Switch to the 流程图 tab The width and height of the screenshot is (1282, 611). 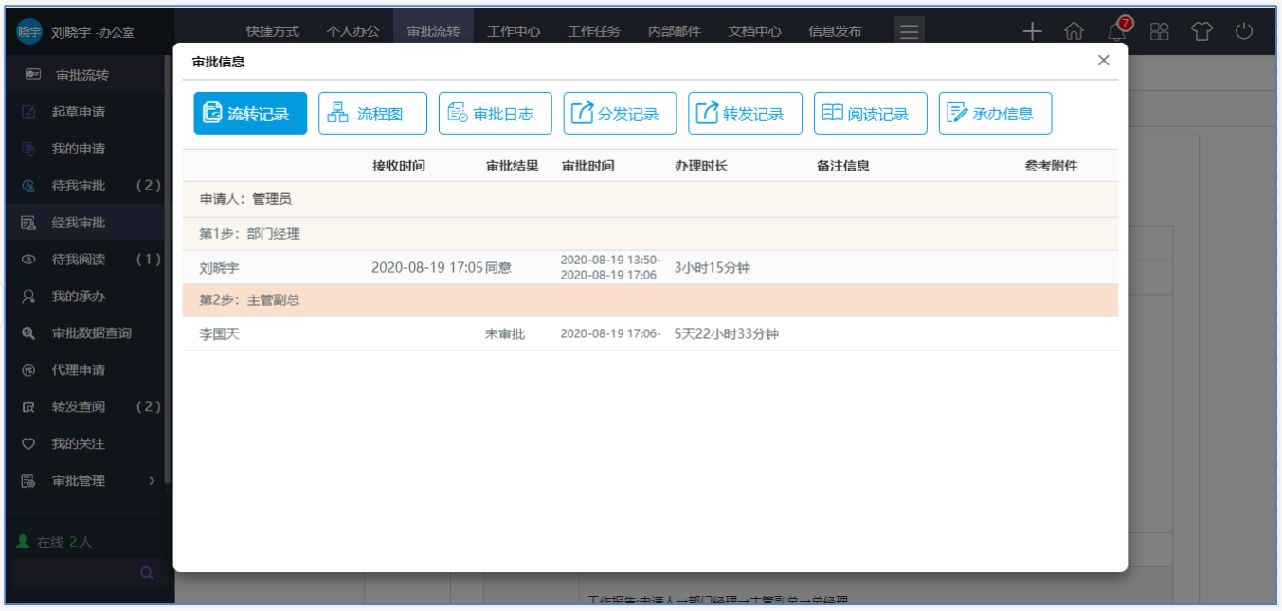[x=372, y=114]
